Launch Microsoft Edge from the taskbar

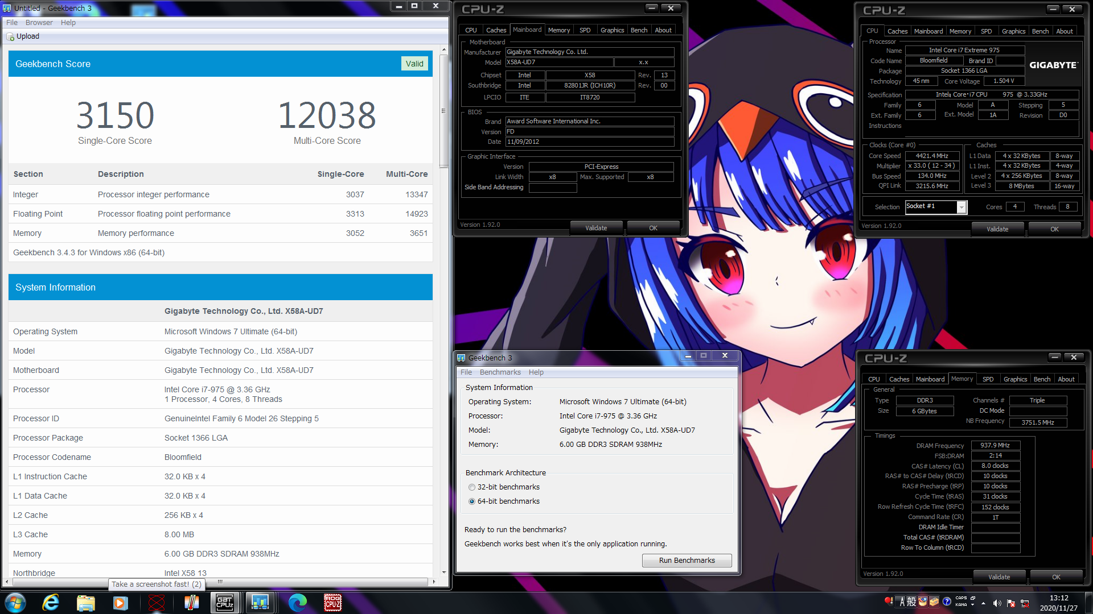297,603
